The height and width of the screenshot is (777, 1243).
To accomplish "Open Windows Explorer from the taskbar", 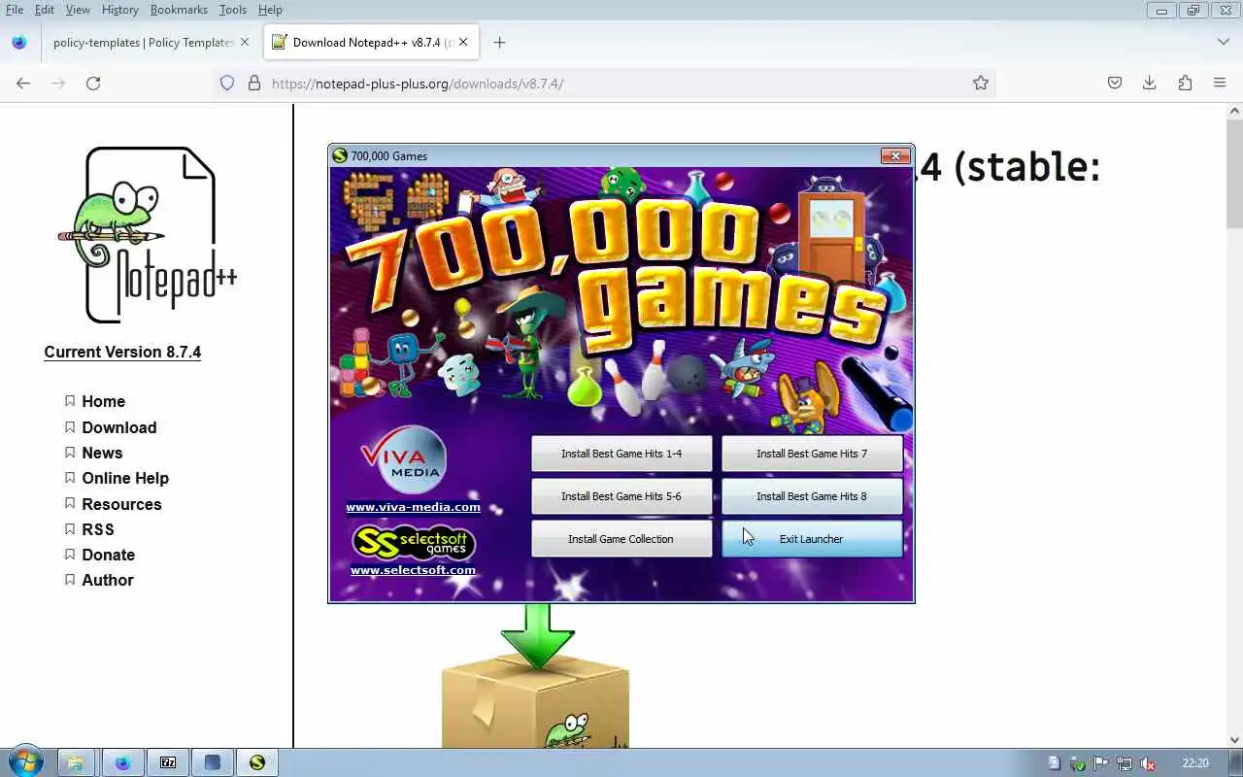I will (76, 762).
